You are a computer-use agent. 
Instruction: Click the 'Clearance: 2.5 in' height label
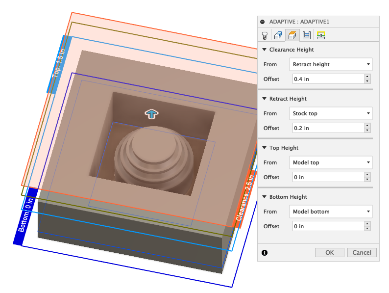click(245, 198)
